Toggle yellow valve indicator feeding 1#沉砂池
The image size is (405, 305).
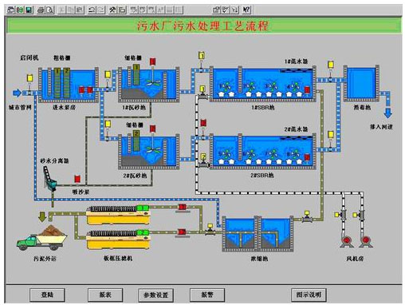point(108,74)
